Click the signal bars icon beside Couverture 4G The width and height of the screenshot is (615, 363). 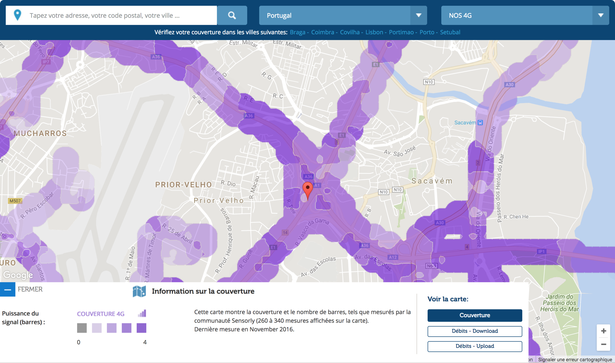pos(142,313)
